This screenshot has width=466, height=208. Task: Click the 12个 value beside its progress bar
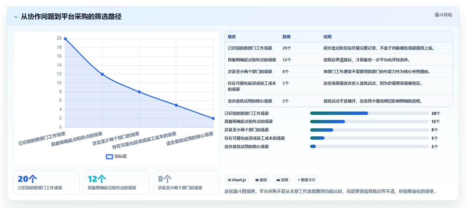[x=435, y=122]
